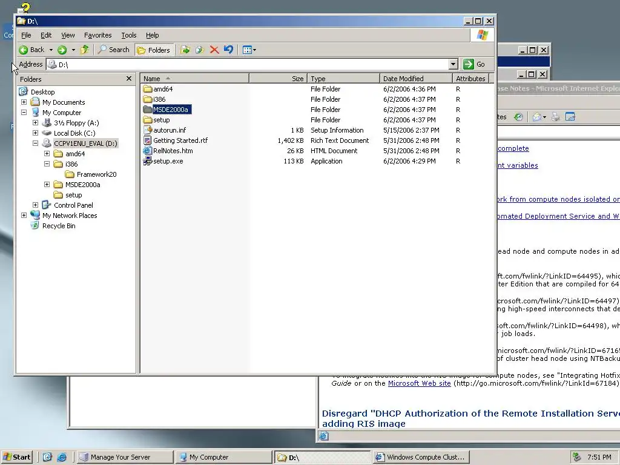The height and width of the screenshot is (465, 620).
Task: Close the Folders pane
Action: click(x=129, y=79)
